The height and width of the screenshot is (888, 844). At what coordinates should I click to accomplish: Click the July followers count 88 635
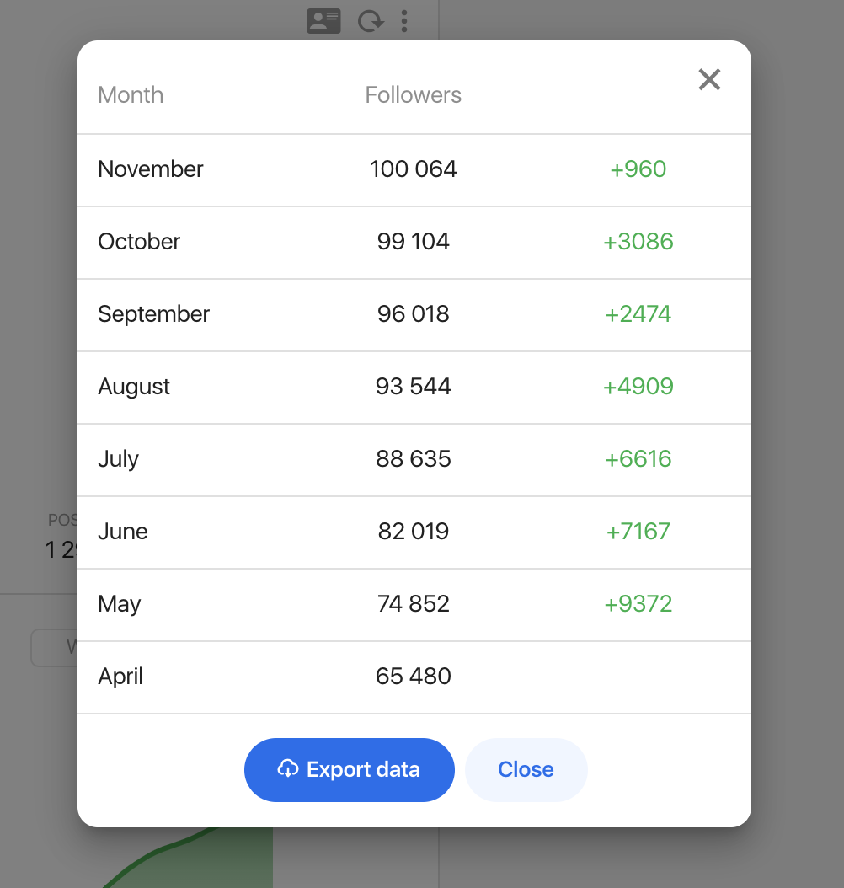(x=413, y=459)
